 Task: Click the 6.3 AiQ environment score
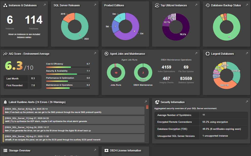[14, 66]
